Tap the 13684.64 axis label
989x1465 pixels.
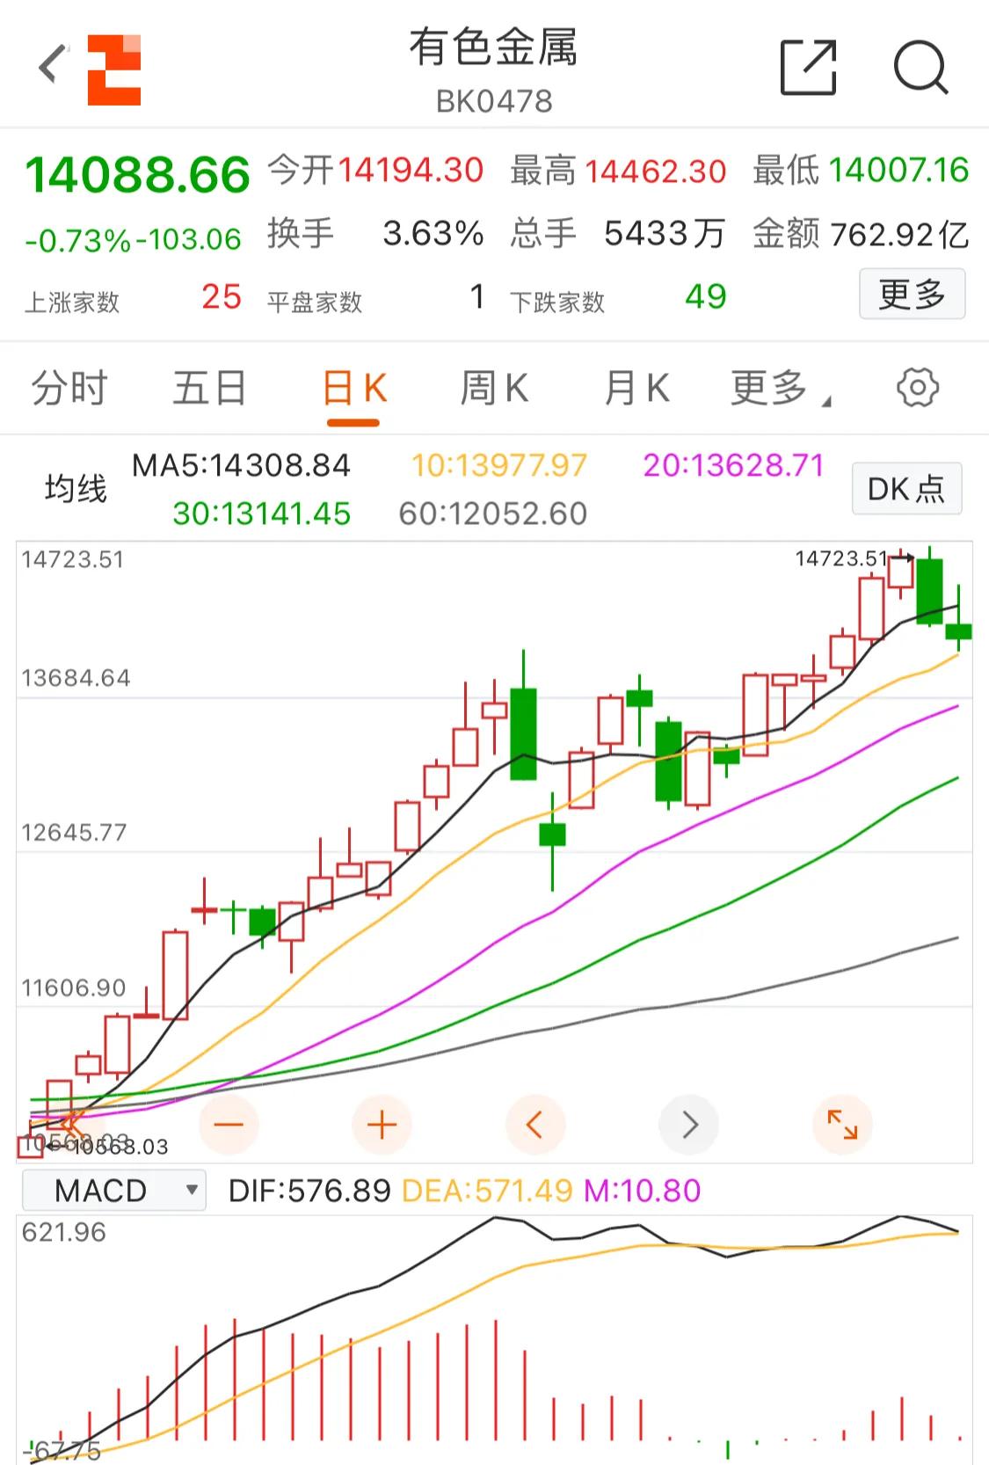pyautogui.click(x=76, y=678)
